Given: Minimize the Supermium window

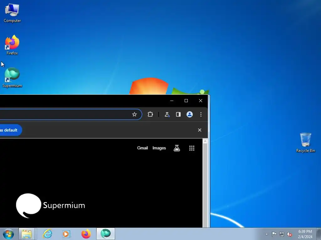Looking at the screenshot, I should 172,101.
